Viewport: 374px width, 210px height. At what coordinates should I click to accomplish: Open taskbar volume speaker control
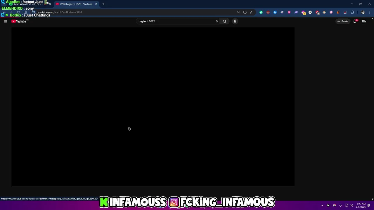click(x=352, y=205)
